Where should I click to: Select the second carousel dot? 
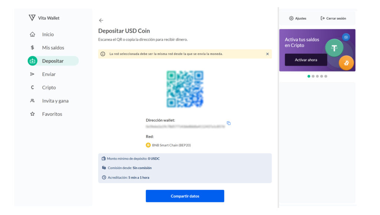(x=313, y=76)
